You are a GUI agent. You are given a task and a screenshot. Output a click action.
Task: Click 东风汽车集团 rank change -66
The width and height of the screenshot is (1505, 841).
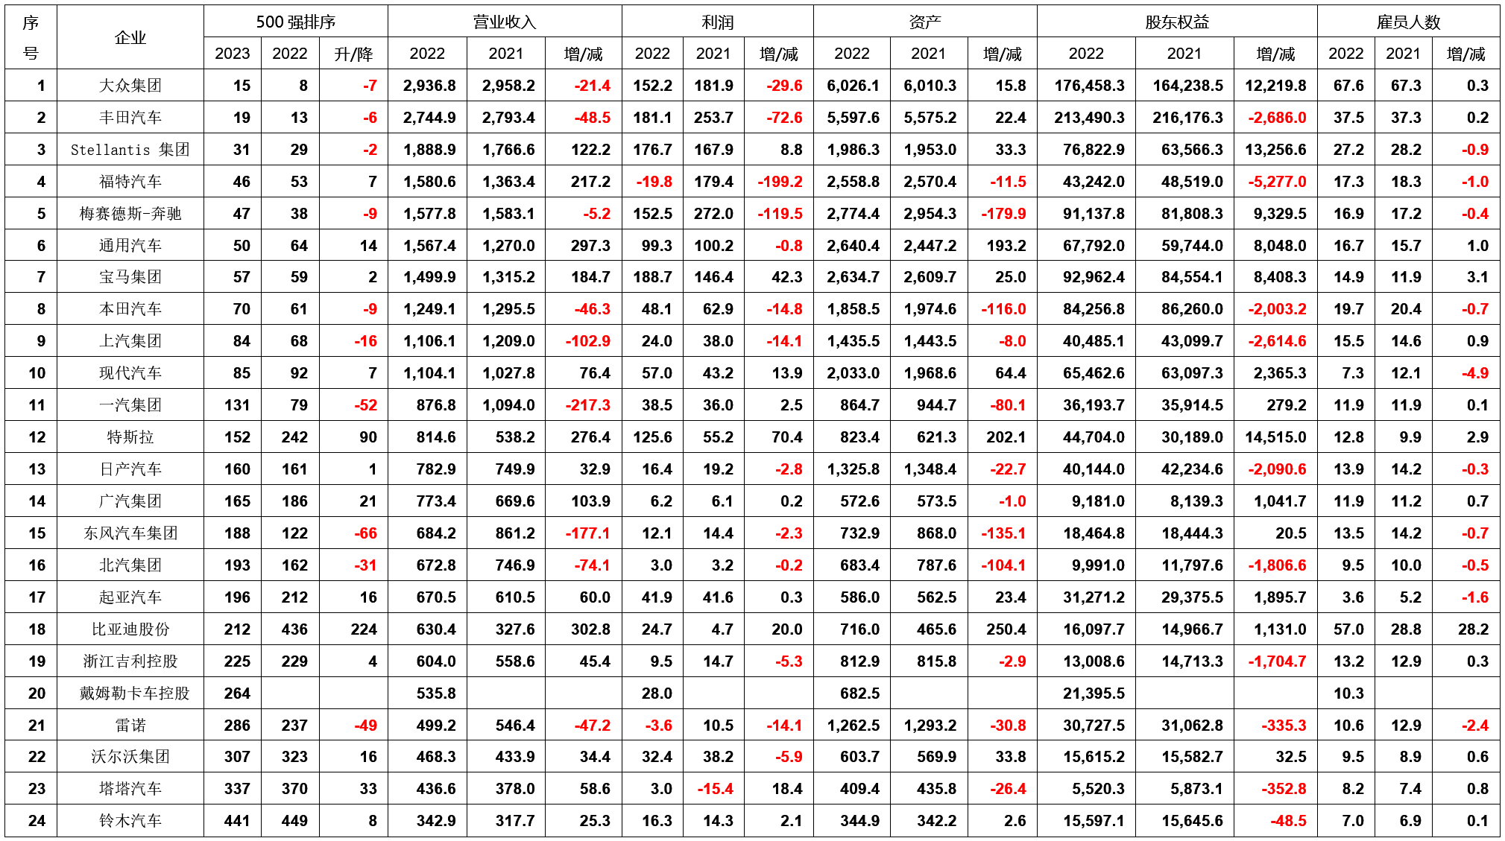point(365,533)
